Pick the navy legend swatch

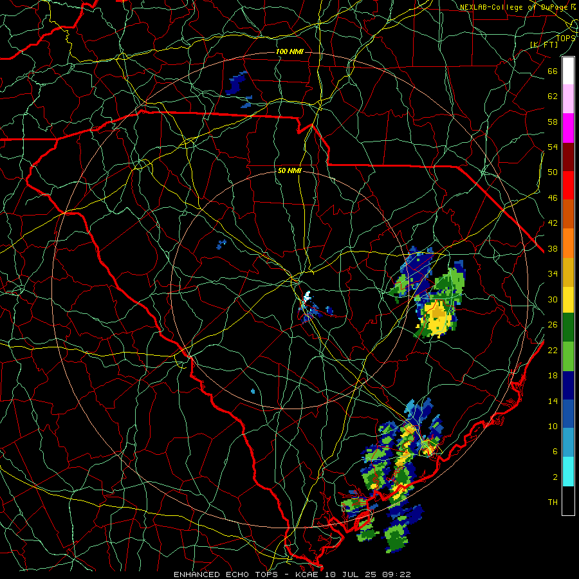pyautogui.click(x=568, y=385)
